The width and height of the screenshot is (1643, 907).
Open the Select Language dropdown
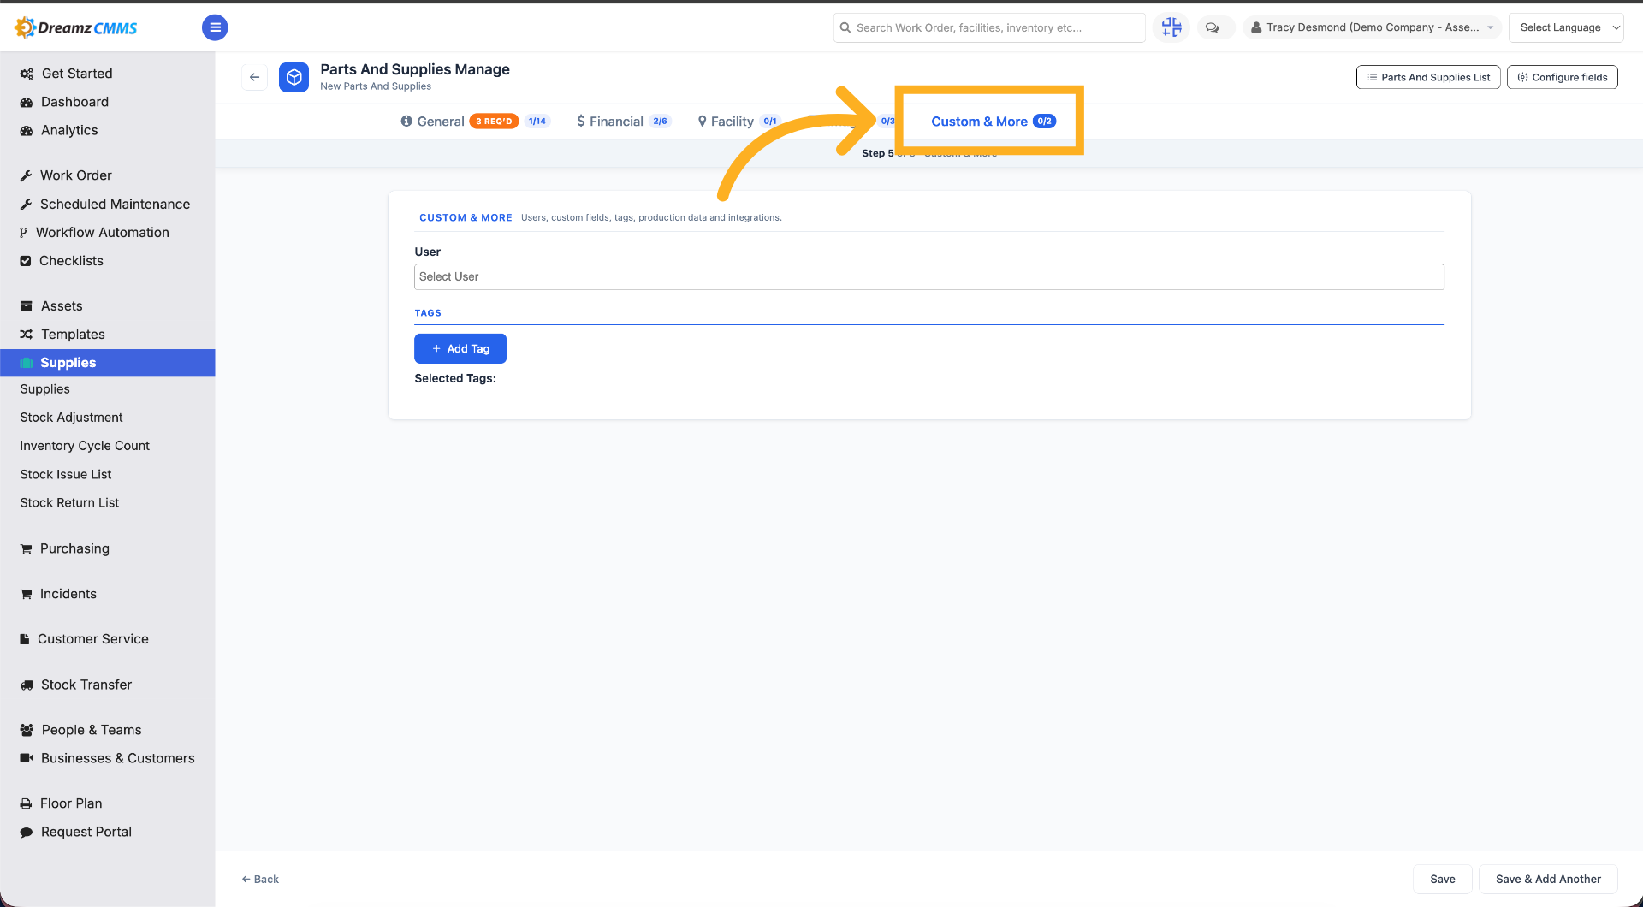(1566, 27)
